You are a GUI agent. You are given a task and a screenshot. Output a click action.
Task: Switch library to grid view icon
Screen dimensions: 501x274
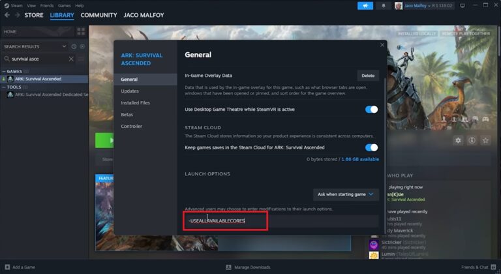pos(81,31)
